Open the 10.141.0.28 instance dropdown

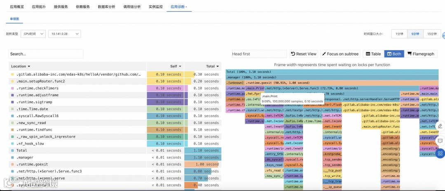[64, 34]
